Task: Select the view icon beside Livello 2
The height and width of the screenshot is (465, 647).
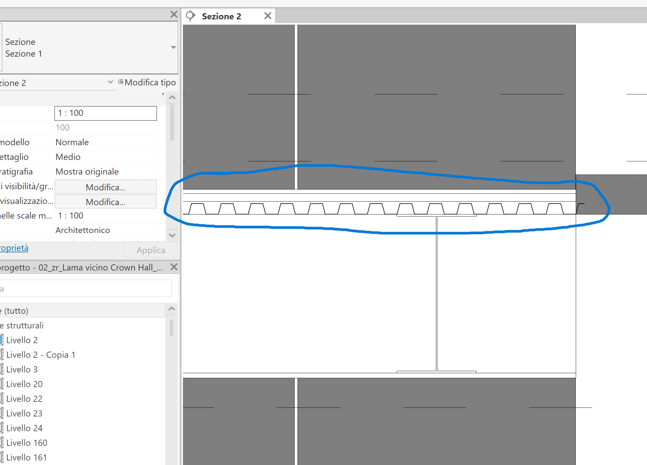Action: [2, 339]
